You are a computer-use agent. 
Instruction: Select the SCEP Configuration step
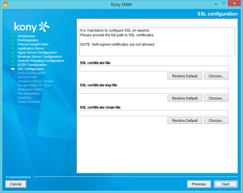pos(32,65)
